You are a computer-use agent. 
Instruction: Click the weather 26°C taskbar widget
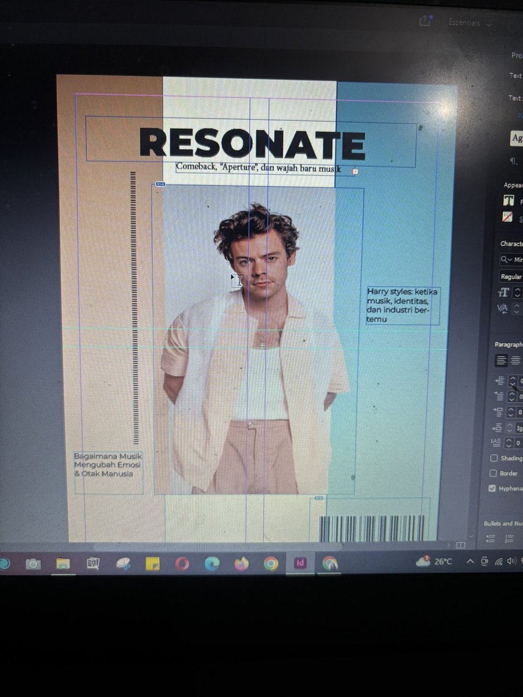pos(434,561)
